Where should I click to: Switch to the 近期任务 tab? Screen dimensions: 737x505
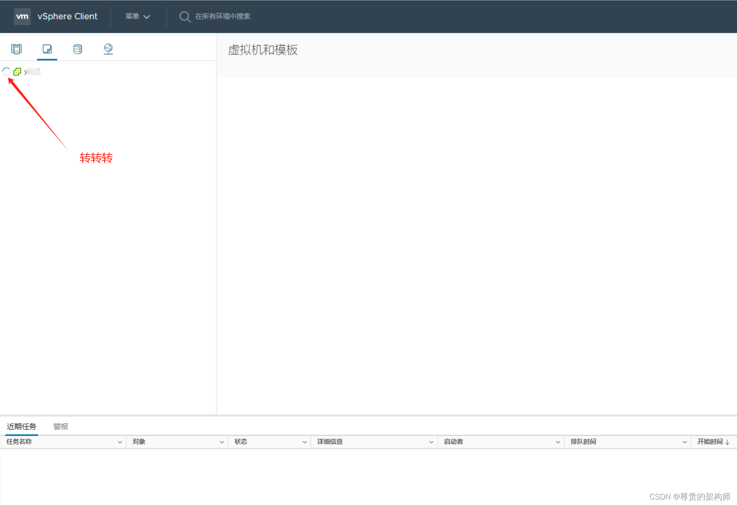click(x=22, y=427)
